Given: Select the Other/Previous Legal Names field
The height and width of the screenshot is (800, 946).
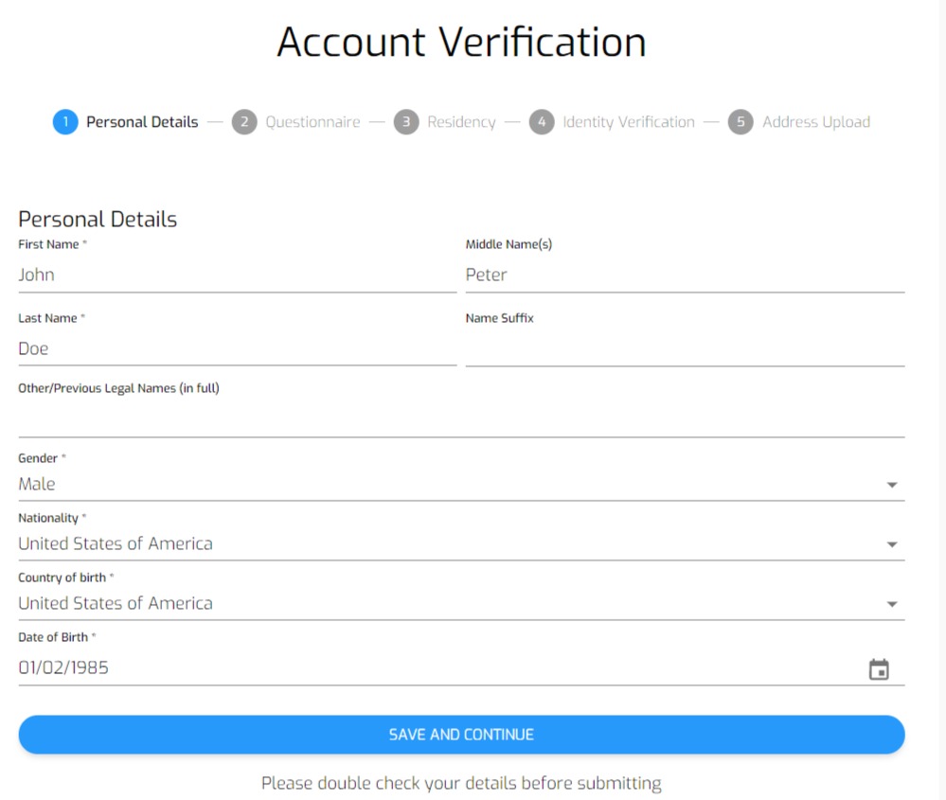Looking at the screenshot, I should click(x=461, y=419).
